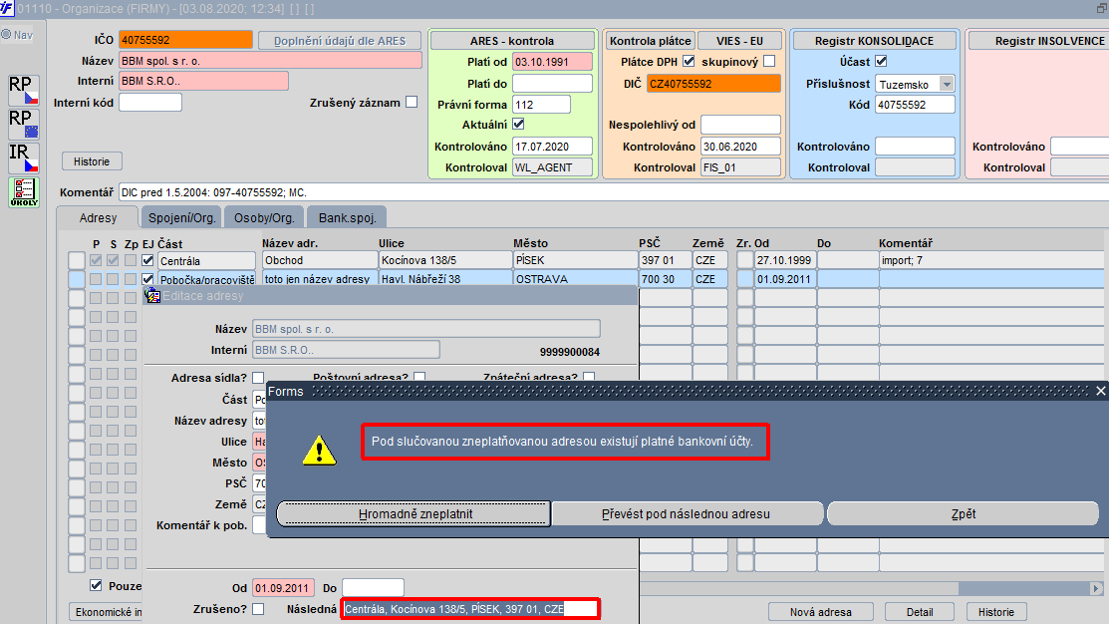Toggle the Plátce DPH checkbox

[689, 61]
